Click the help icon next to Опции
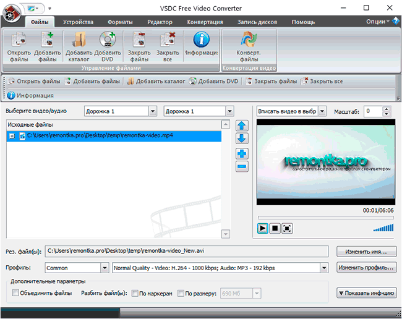The height and width of the screenshot is (319, 402). pyautogui.click(x=396, y=20)
